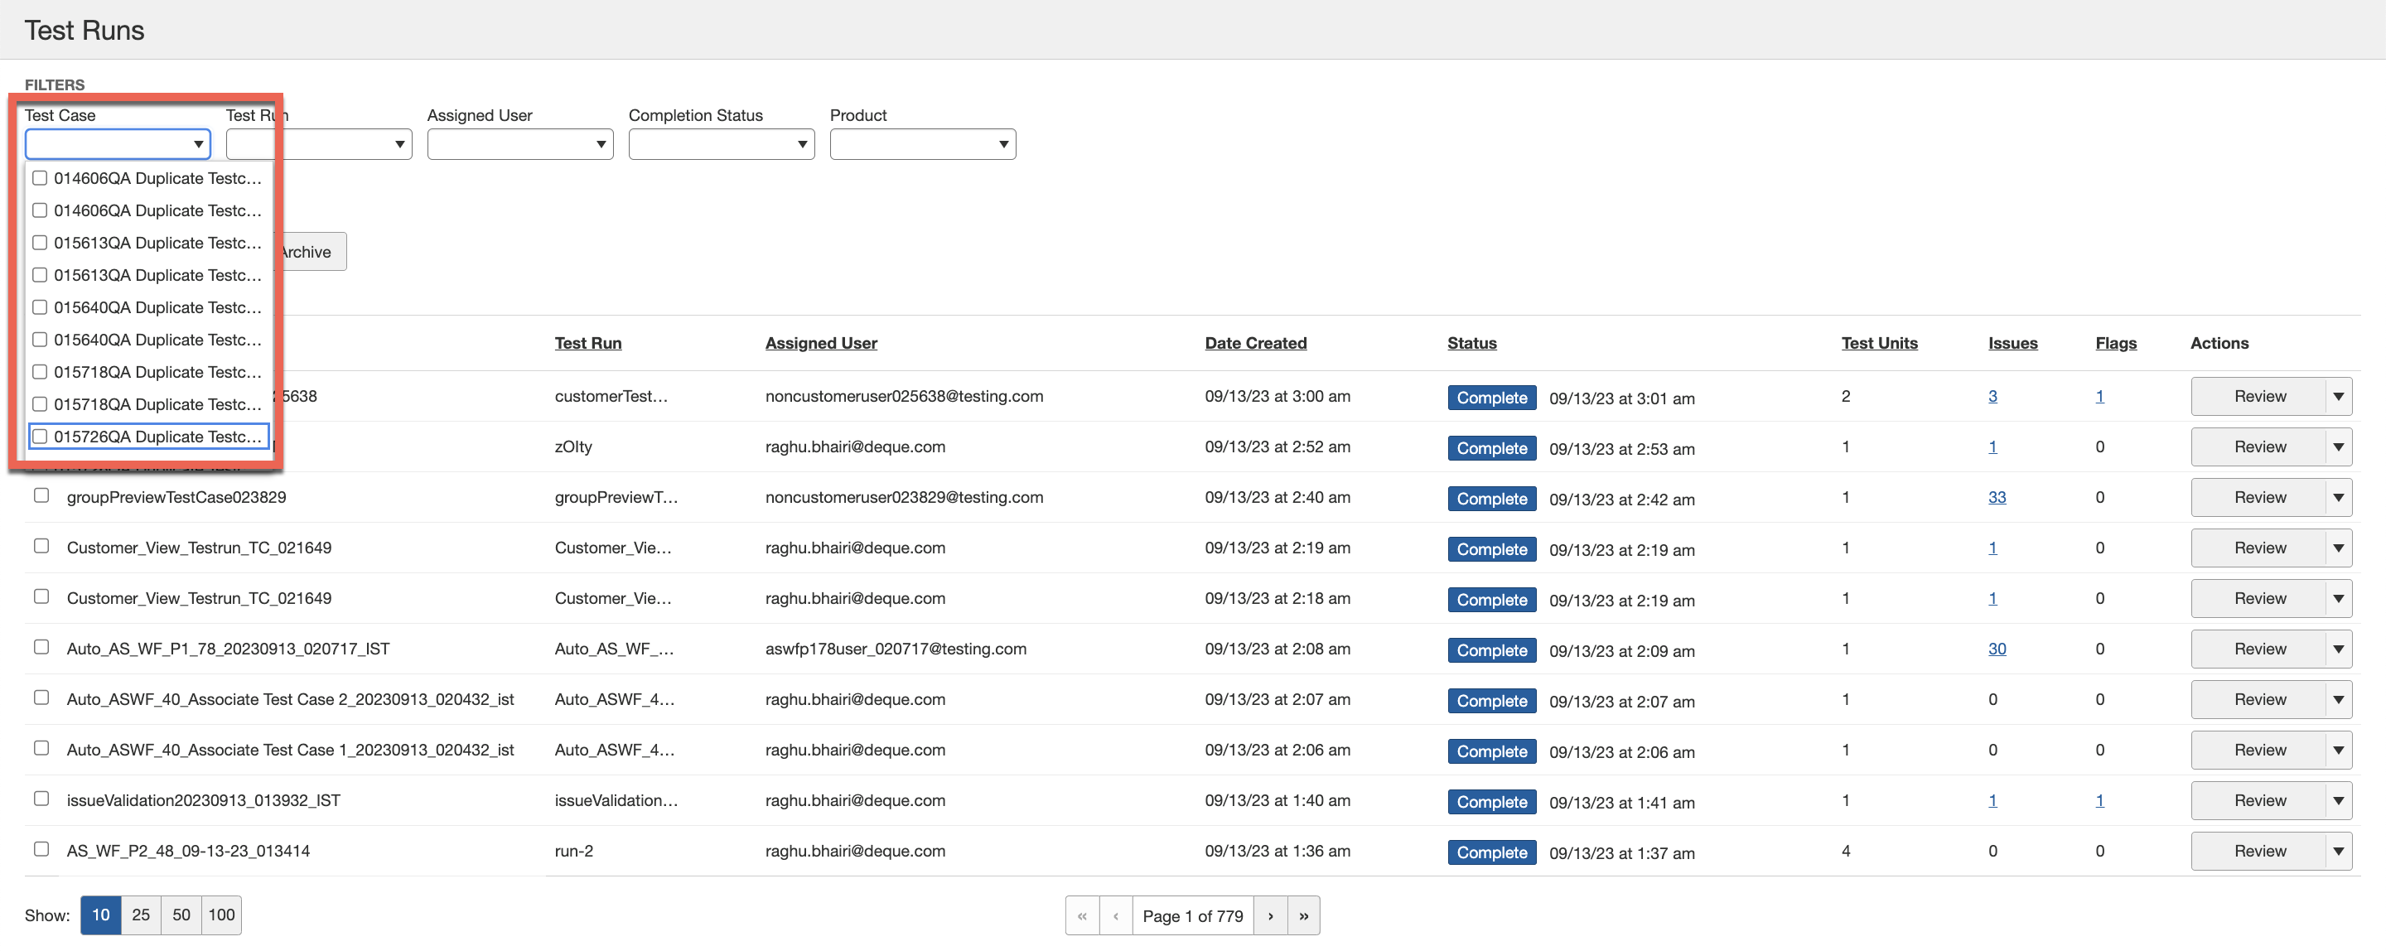The height and width of the screenshot is (951, 2386).
Task: Open Review action arrow for zOlty row
Action: pyautogui.click(x=2338, y=447)
